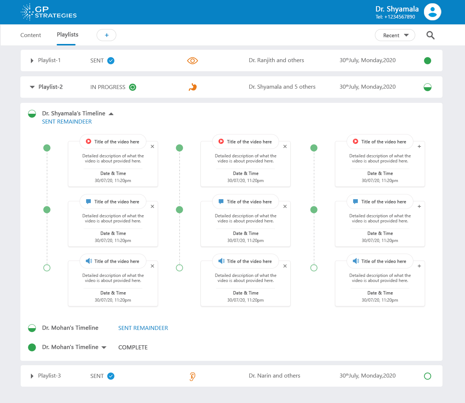Click the blue sent checkmark on Playlist-1
The height and width of the screenshot is (403, 465).
point(111,61)
